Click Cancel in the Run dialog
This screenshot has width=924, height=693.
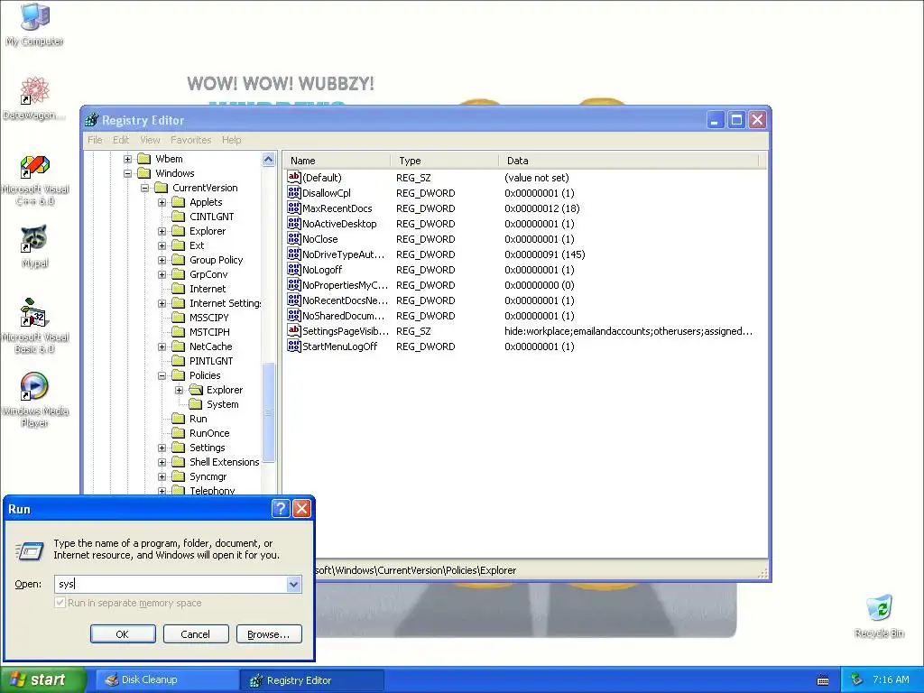coord(196,634)
